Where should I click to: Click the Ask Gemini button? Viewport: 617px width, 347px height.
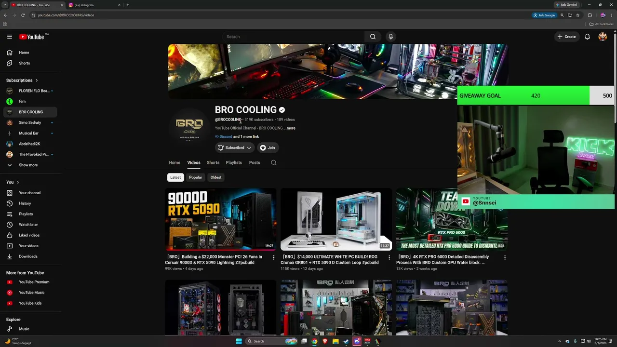(x=566, y=5)
